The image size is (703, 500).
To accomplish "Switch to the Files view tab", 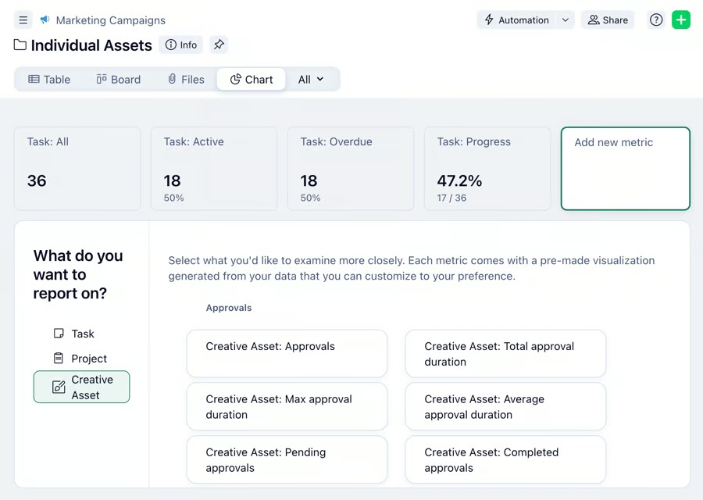I will [186, 80].
